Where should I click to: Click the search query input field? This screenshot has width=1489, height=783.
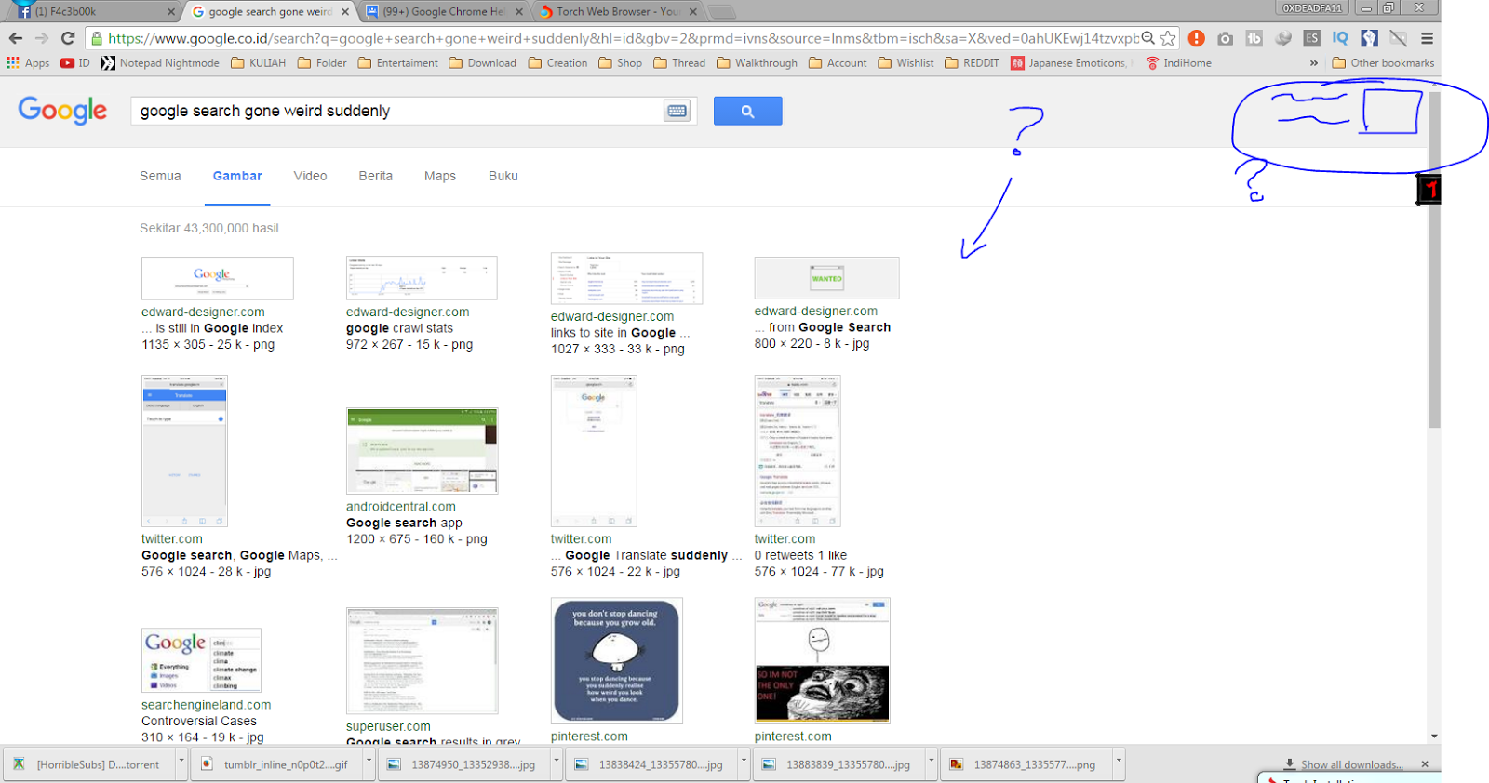[398, 111]
